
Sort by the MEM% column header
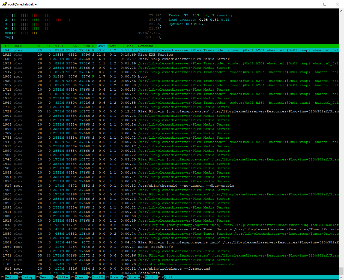pos(112,46)
